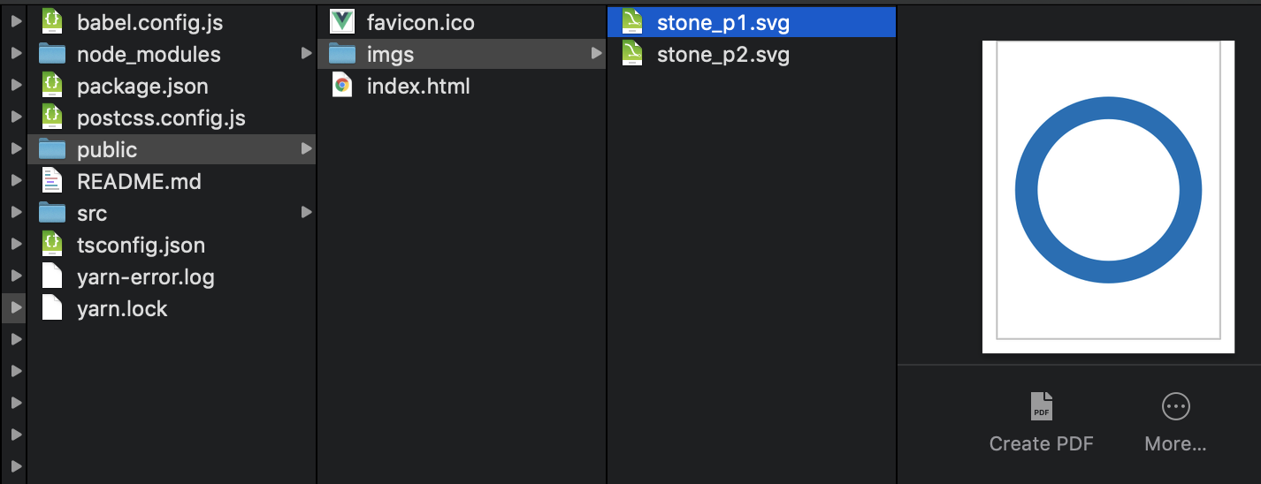Click the blue ring preview thumbnail
This screenshot has height=484, width=1261.
pos(1108,191)
